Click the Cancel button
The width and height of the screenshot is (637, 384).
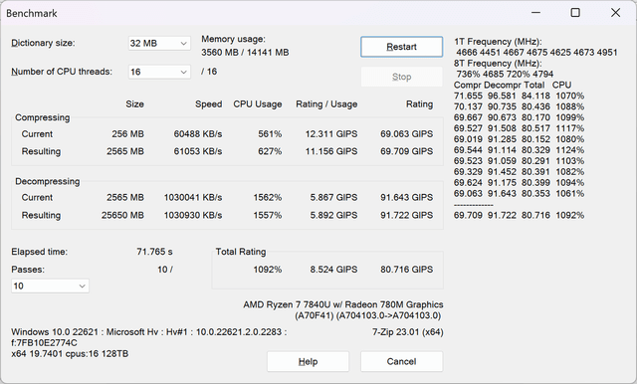(401, 361)
